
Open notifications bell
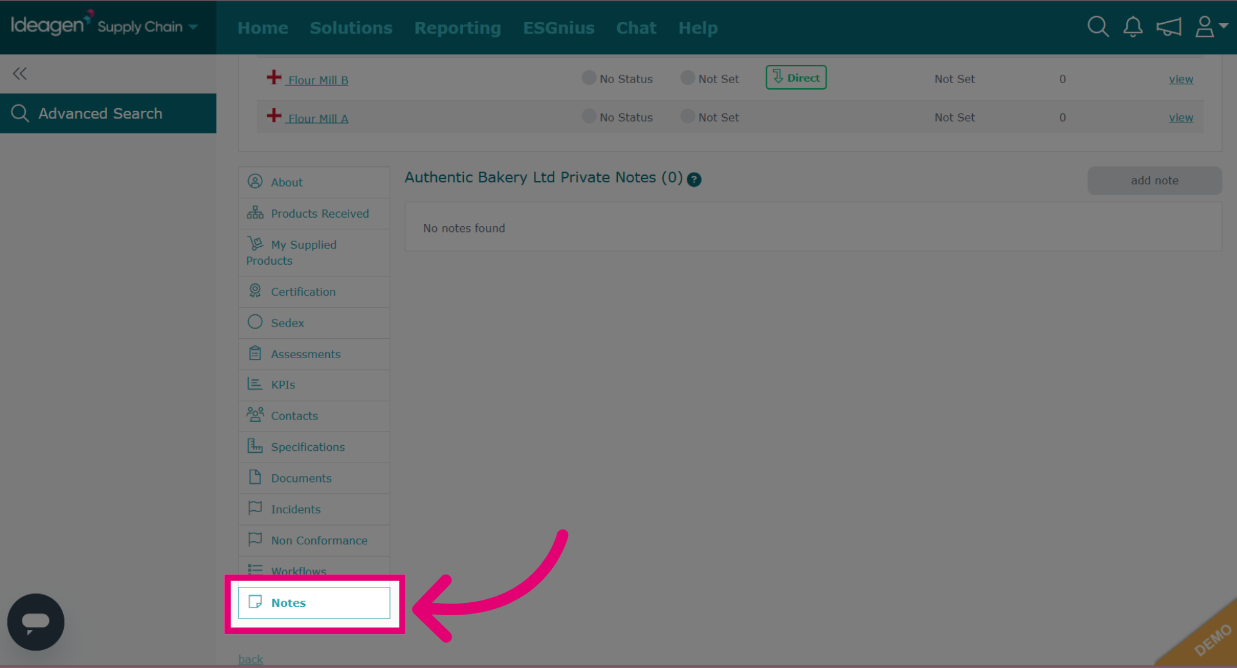click(x=1133, y=27)
